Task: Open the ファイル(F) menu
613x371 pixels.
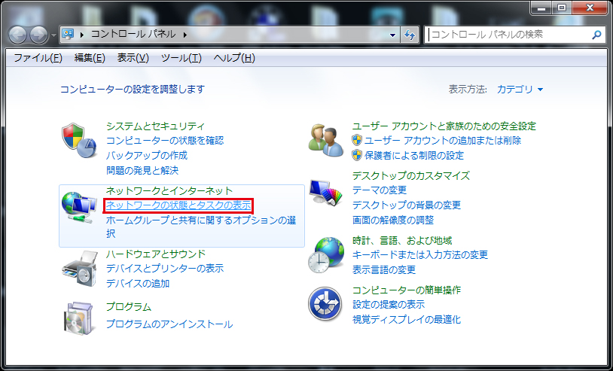Action: 38,58
